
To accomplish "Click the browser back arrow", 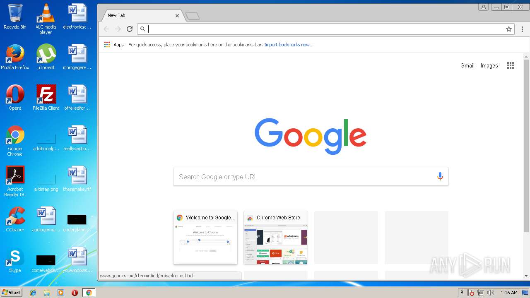I will (106, 29).
